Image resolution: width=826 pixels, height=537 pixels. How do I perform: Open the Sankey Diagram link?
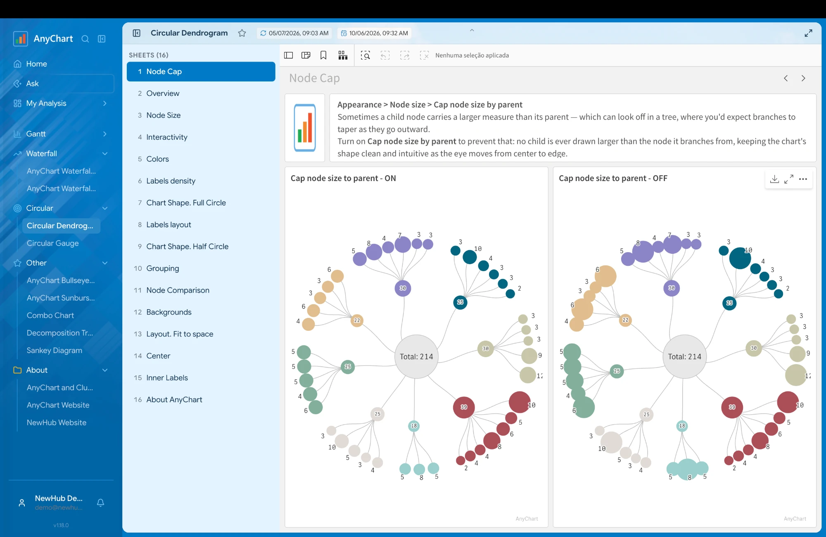click(54, 351)
